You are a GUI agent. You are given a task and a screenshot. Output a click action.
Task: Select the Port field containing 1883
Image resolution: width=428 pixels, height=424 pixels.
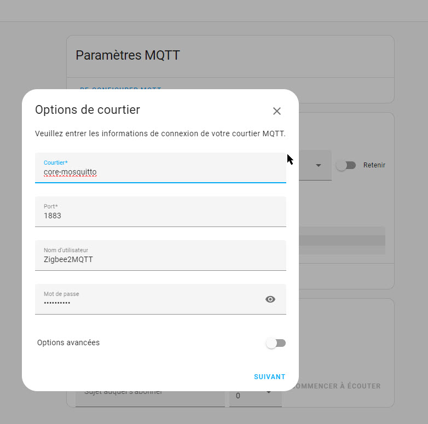coord(160,212)
